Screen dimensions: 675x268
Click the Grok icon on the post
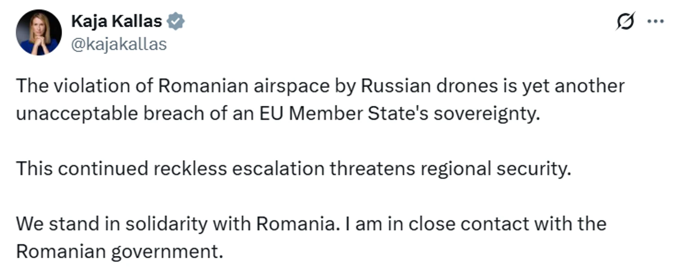625,22
